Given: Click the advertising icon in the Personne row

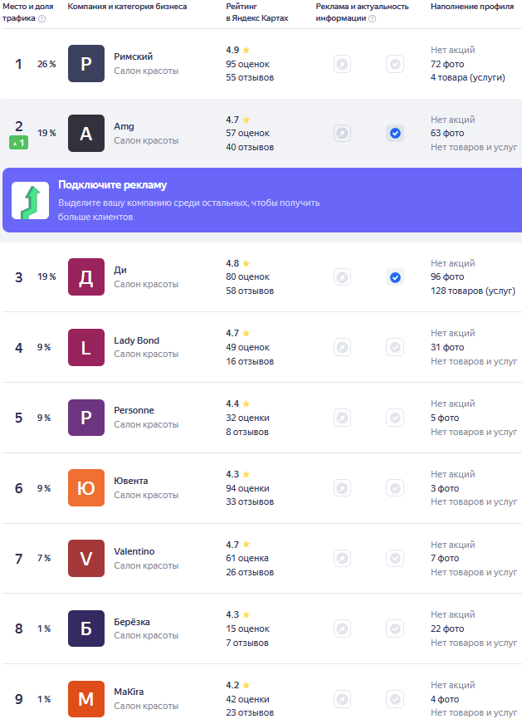Looking at the screenshot, I should coord(342,418).
